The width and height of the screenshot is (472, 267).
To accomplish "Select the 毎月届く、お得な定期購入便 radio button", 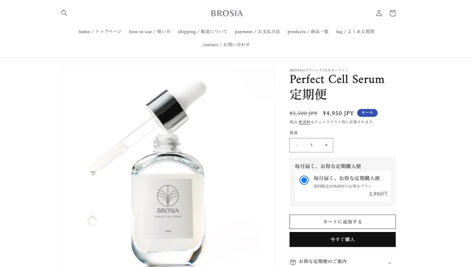I will 304,180.
